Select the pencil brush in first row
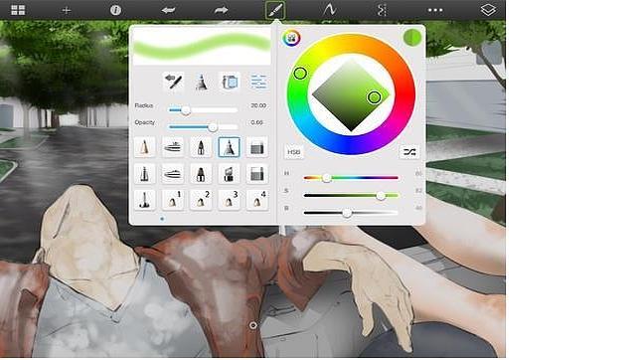640x360 pixels. 144,147
